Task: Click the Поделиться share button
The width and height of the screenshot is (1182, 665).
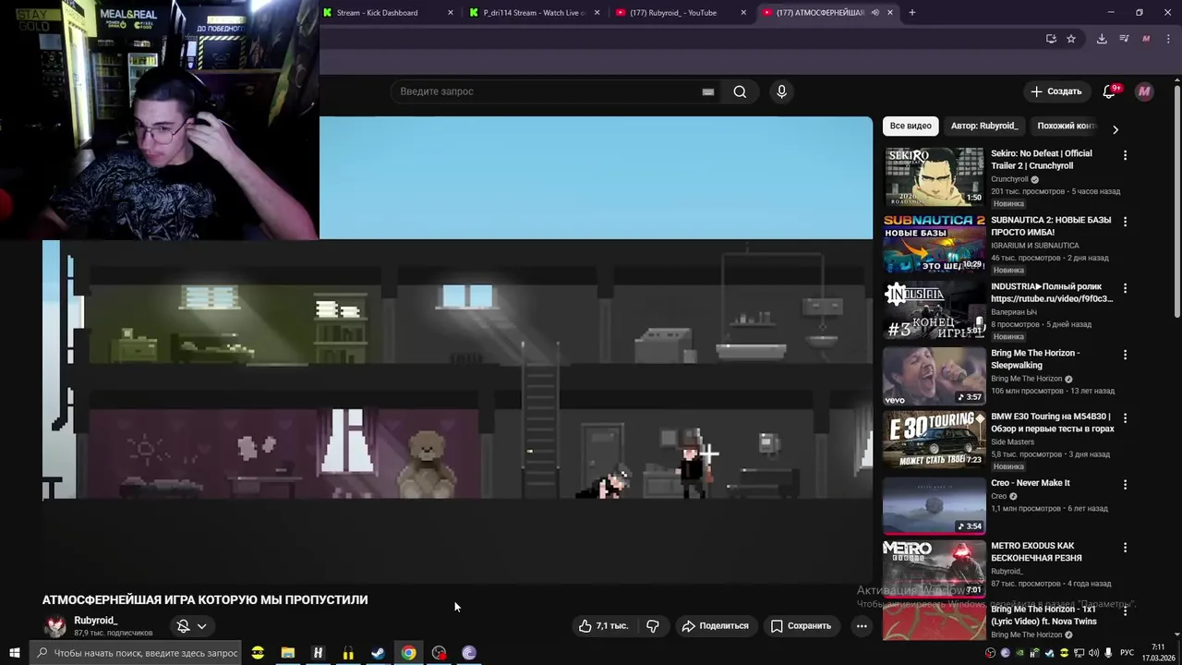Action: tap(715, 626)
